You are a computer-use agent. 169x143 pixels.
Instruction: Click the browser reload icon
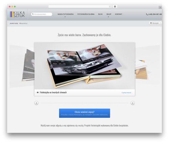coord(110,7)
